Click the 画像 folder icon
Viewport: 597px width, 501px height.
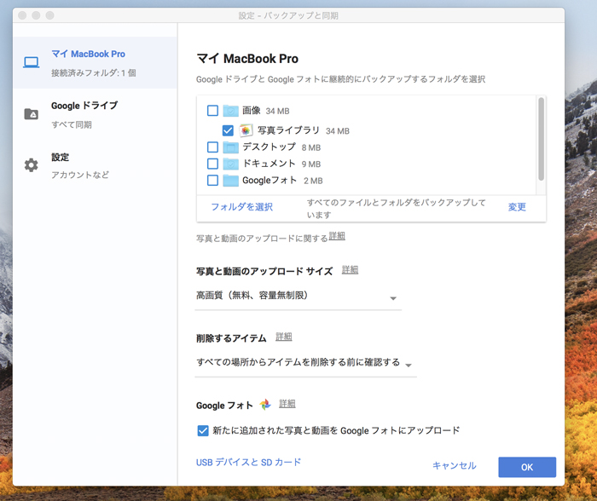230,111
